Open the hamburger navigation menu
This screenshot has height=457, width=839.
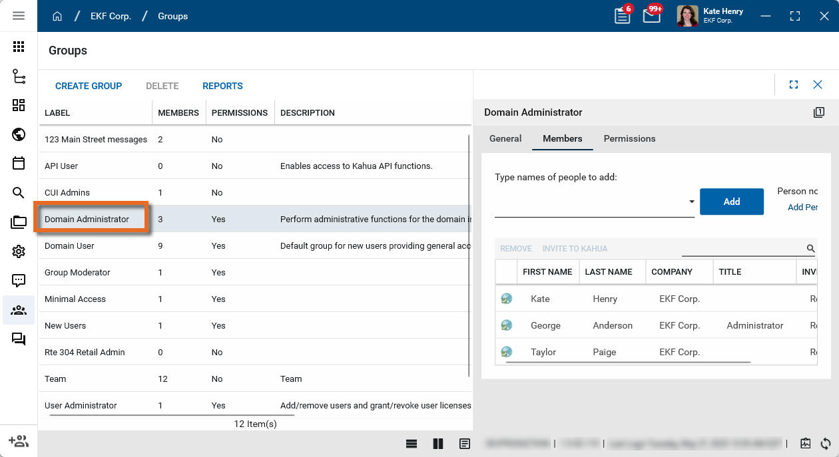(x=19, y=16)
